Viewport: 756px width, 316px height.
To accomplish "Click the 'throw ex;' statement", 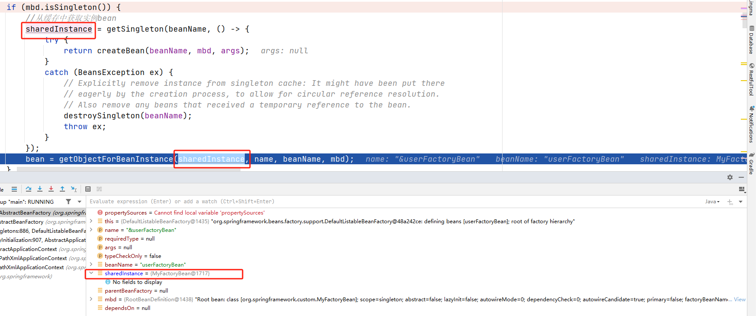I will coord(85,127).
